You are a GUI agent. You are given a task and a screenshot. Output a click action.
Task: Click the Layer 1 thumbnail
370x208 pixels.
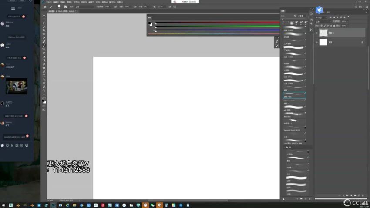click(x=323, y=33)
